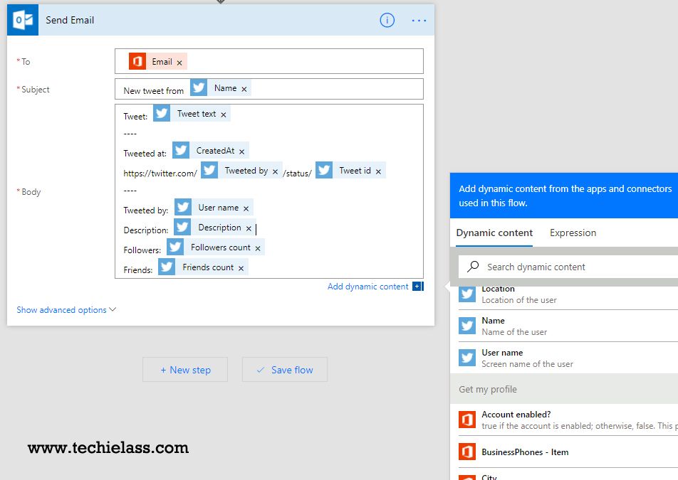Click Add dynamic content link
Image resolution: width=678 pixels, height=480 pixels.
(367, 287)
